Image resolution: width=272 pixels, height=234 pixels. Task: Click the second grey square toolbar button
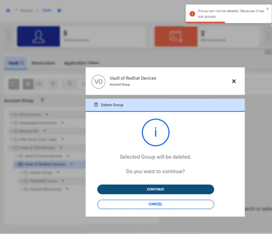(x=28, y=84)
